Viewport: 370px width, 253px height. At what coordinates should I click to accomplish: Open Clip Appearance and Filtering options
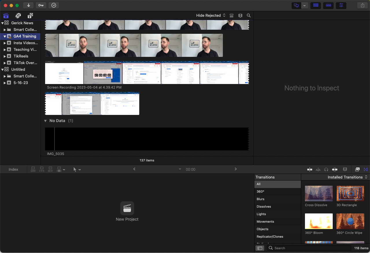(240, 16)
